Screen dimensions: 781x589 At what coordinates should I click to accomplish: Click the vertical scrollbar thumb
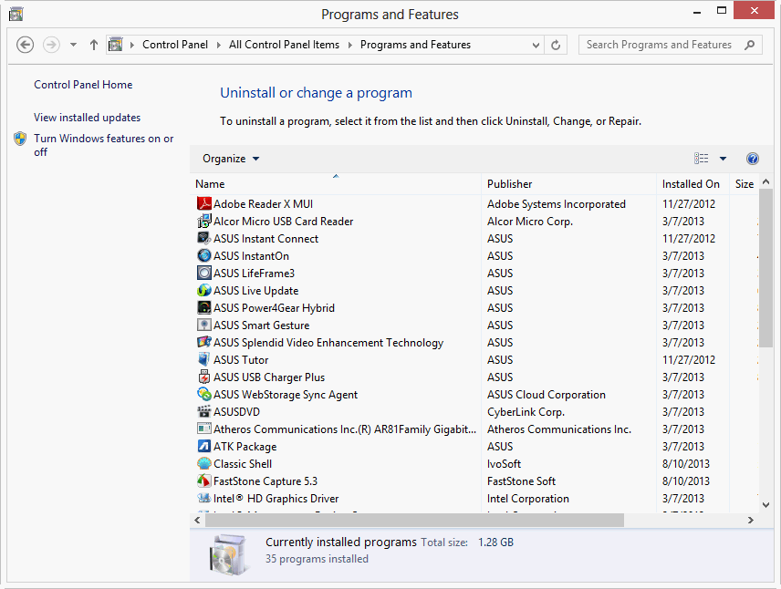pyautogui.click(x=766, y=268)
